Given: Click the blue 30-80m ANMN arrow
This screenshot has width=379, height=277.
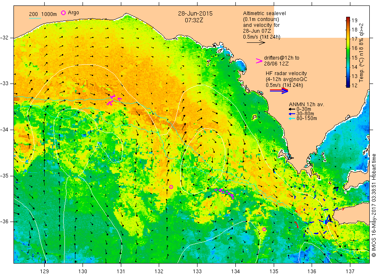Looking at the screenshot, I should pos(292,114).
